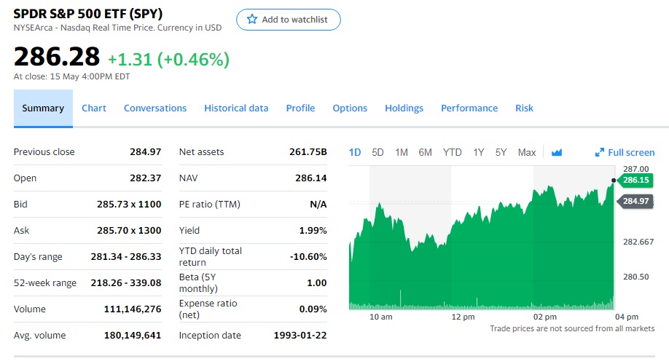Viewport: 669px width, 364px height.
Task: Click the 282.667 chart axis label
Action: tap(638, 242)
